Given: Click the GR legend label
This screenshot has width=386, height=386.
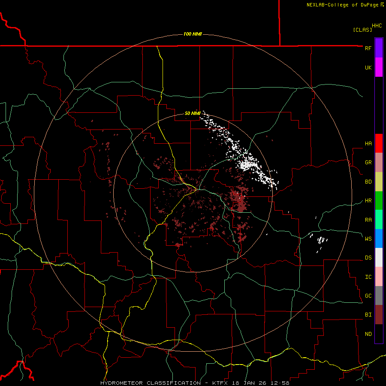Looking at the screenshot, I should click(368, 163).
